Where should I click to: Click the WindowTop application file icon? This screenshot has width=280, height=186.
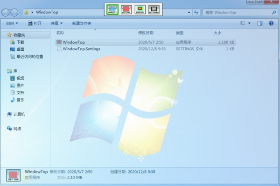click(x=59, y=42)
